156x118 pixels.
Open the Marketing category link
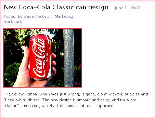(x=64, y=16)
